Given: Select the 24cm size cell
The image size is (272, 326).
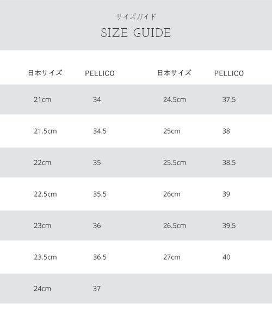Looking at the screenshot, I should [x=42, y=289].
